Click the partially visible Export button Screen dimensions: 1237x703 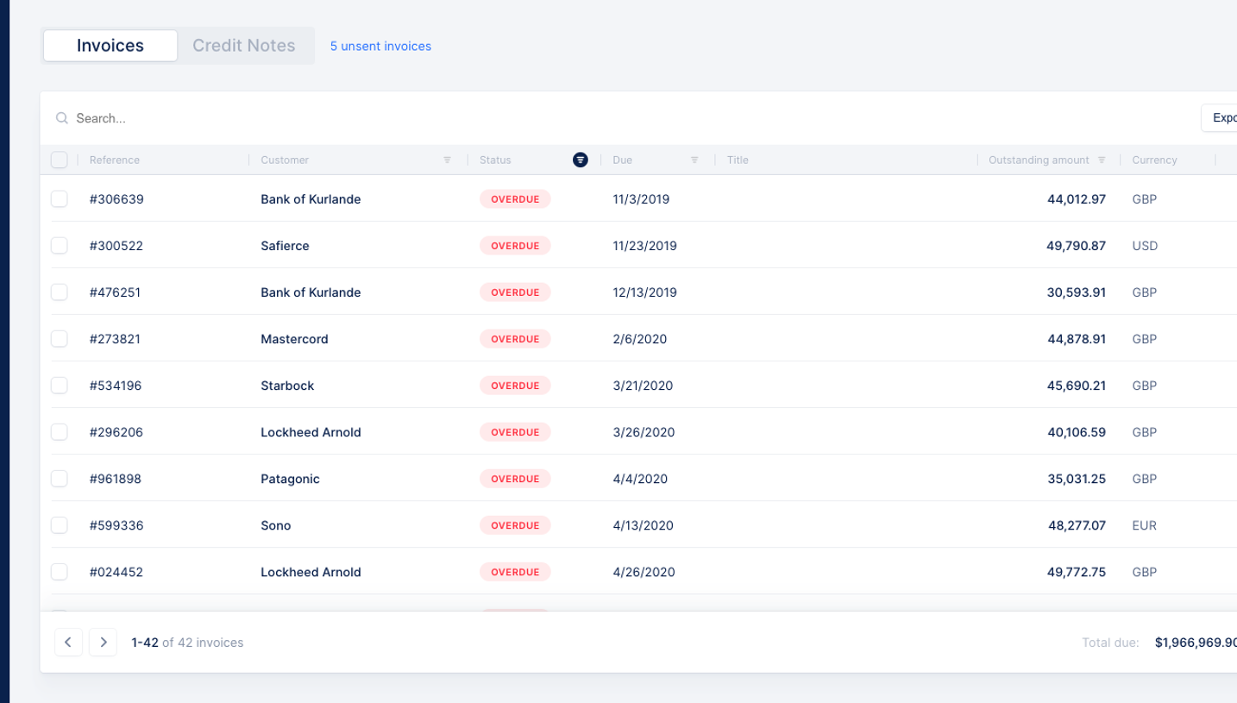coord(1220,118)
